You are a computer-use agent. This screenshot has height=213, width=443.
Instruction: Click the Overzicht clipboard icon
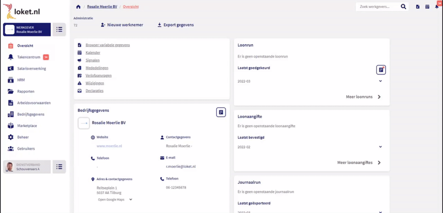(11, 46)
